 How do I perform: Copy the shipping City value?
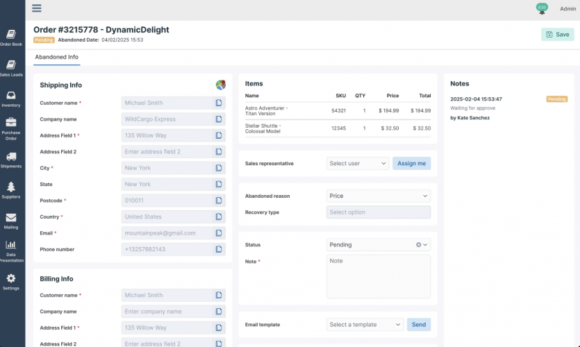[219, 168]
